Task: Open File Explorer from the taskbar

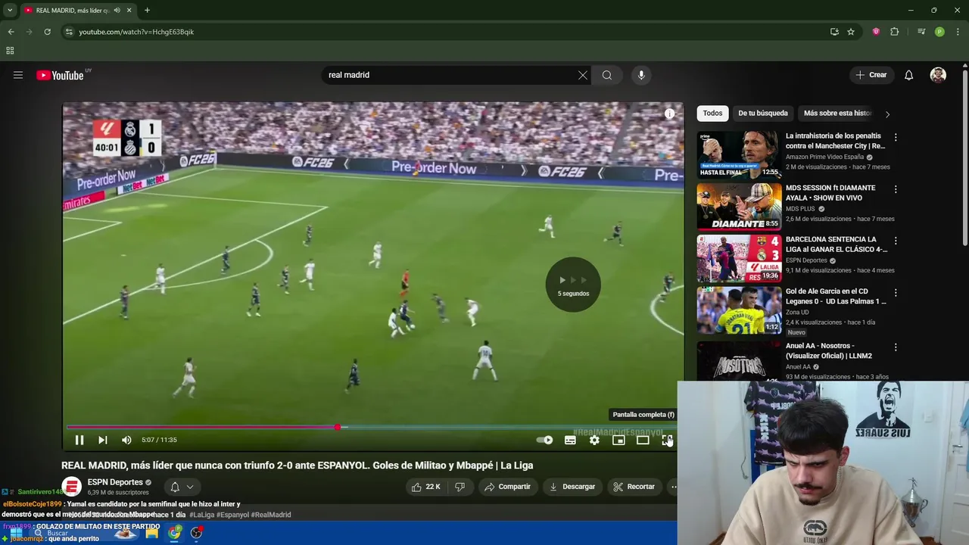Action: (151, 533)
